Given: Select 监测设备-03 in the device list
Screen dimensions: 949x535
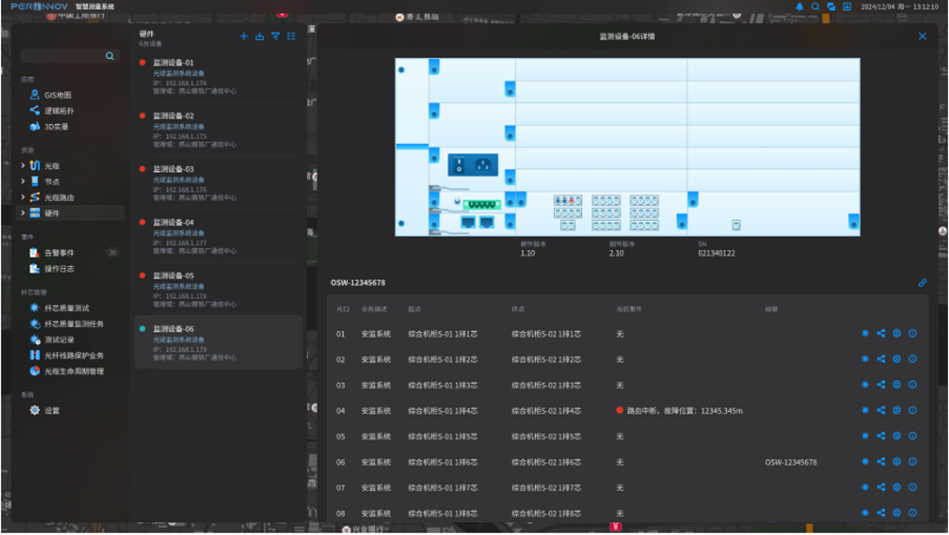Looking at the screenshot, I should pos(173,169).
